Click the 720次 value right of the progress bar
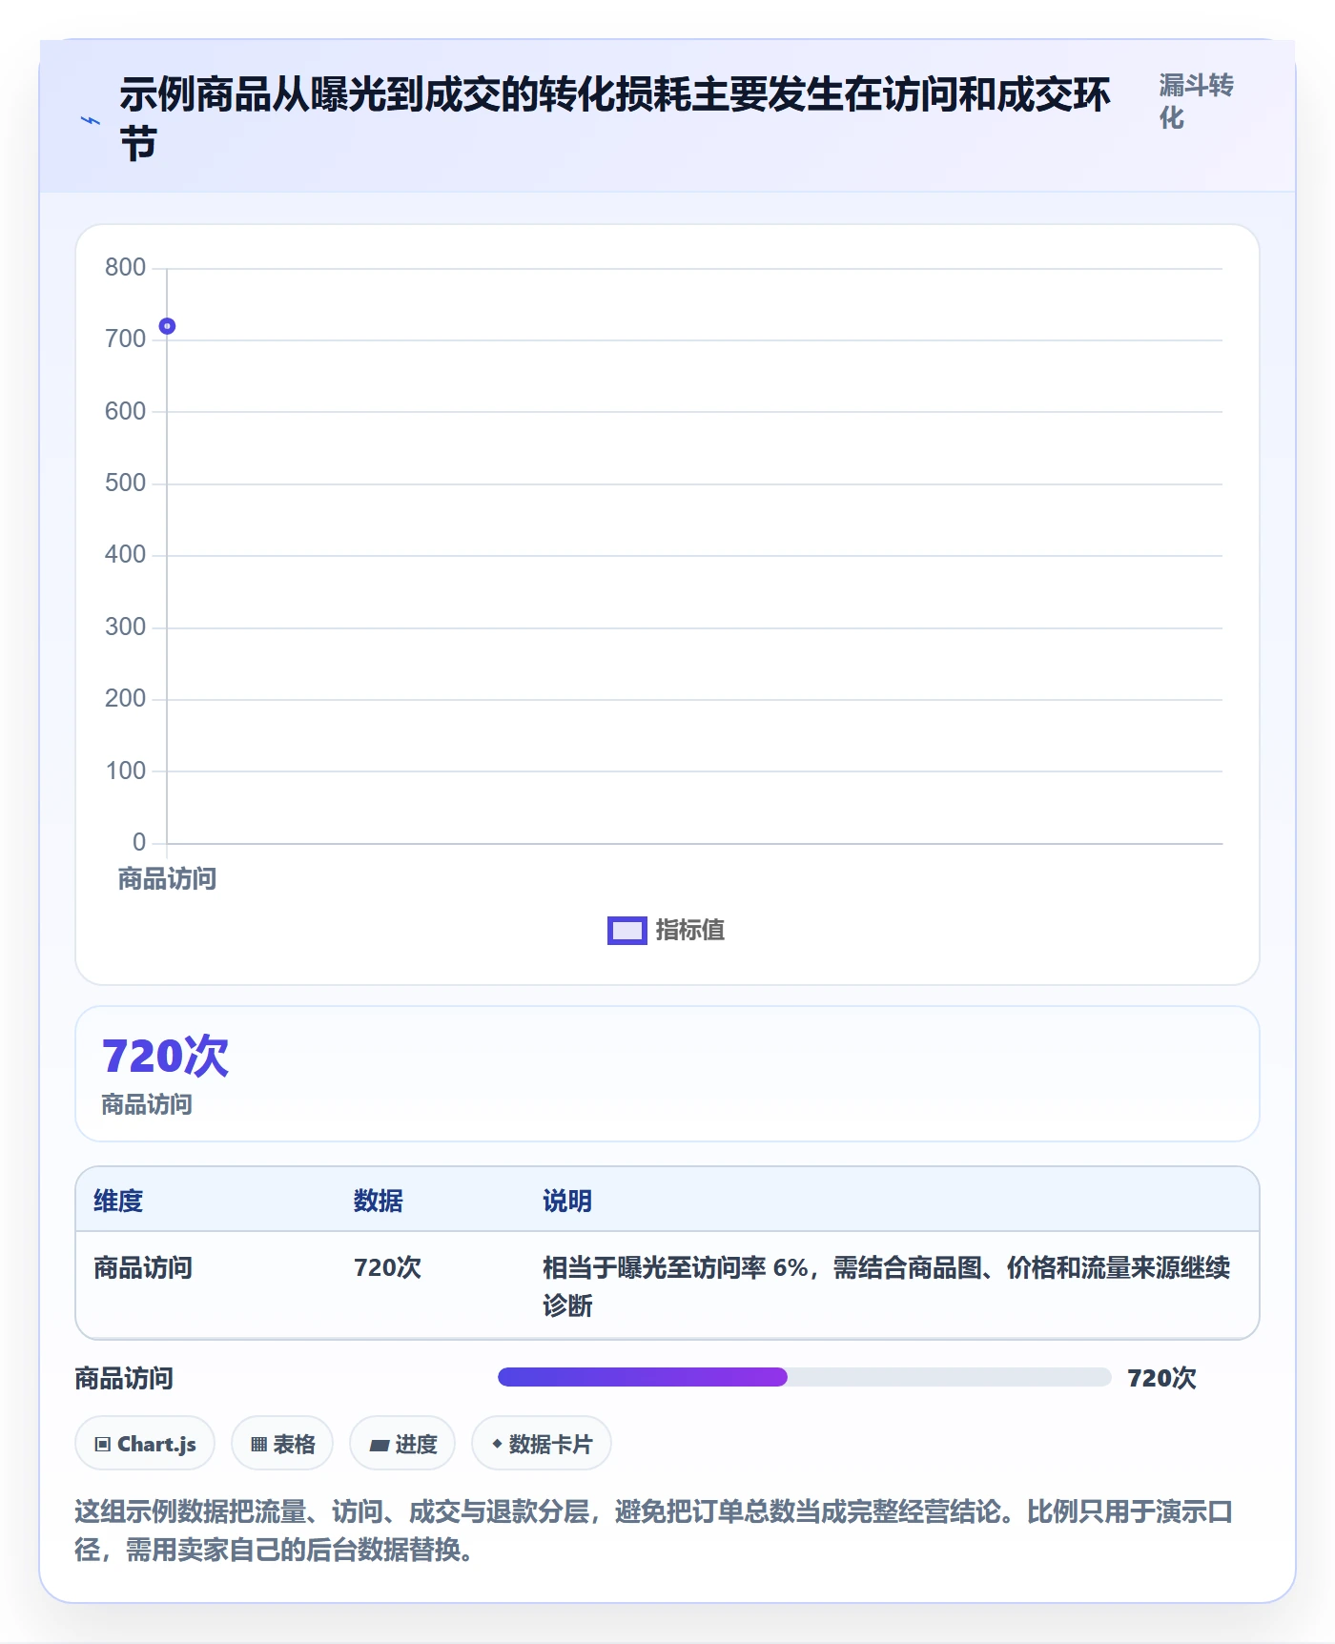This screenshot has width=1335, height=1644. (x=1161, y=1378)
